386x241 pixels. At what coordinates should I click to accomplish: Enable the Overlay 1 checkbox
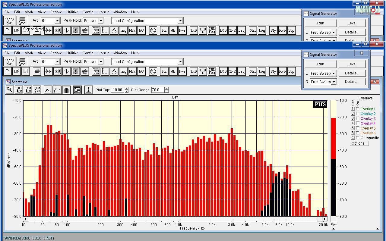click(358, 109)
